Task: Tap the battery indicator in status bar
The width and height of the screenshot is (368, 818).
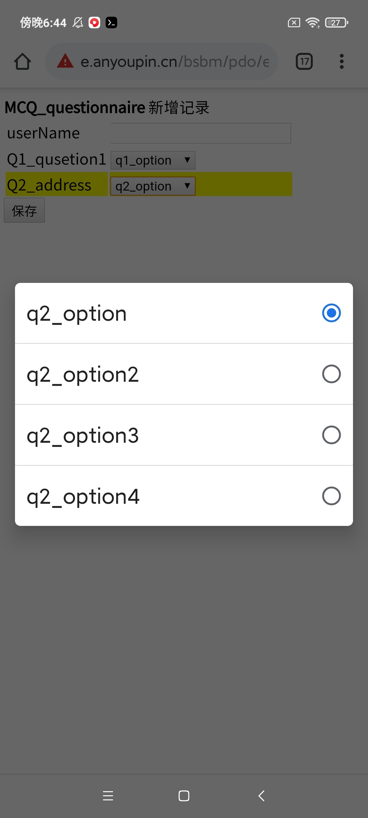Action: [336, 23]
